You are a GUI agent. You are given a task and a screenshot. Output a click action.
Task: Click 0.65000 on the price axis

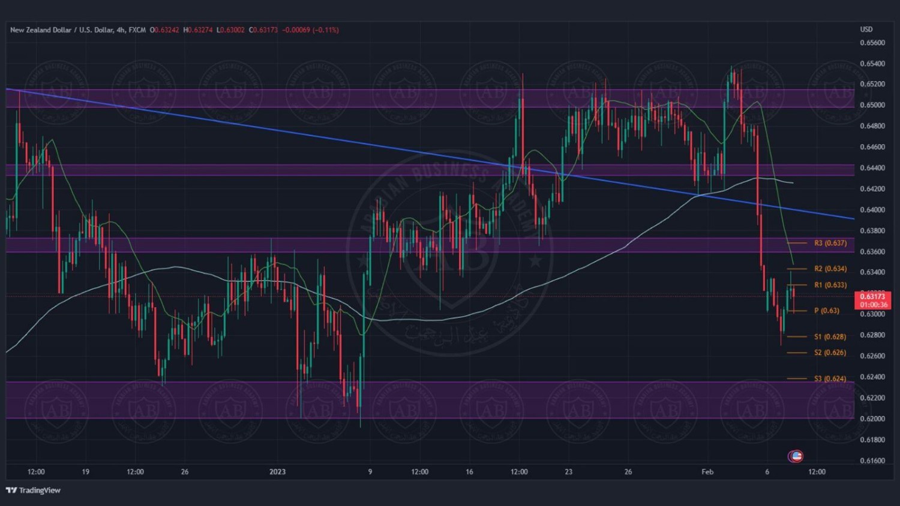872,105
